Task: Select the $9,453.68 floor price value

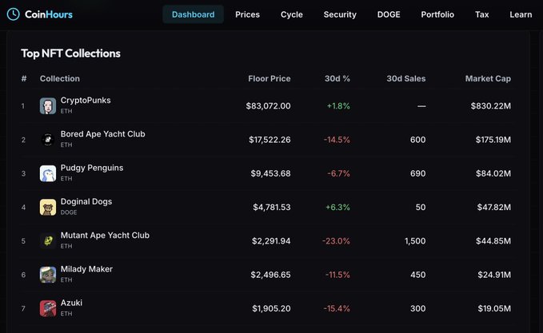Action: click(270, 173)
